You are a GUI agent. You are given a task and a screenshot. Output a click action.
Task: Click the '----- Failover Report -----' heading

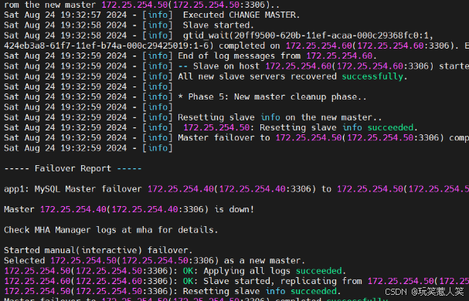(x=73, y=168)
